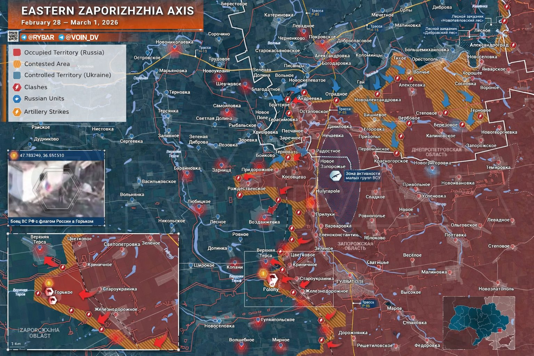Click the 'Трасса Р-85' sign below Гуляйполе
The width and height of the screenshot is (534, 356).
pyautogui.click(x=368, y=304)
